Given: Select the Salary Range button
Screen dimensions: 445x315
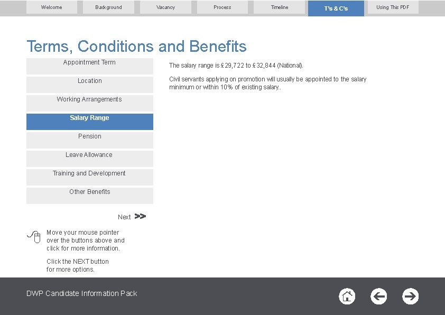Looking at the screenshot, I should point(90,122).
